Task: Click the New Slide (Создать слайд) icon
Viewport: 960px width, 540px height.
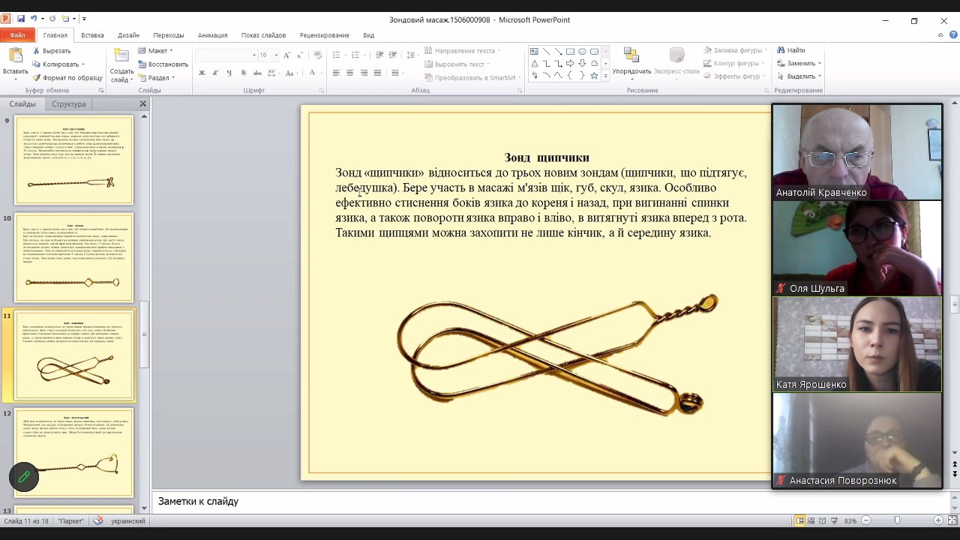Action: tap(121, 55)
